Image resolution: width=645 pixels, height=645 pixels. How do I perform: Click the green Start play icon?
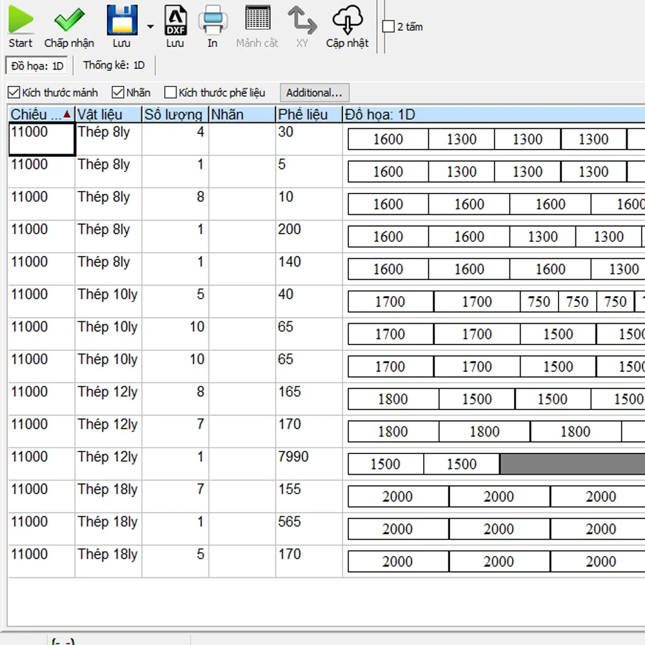[x=20, y=20]
